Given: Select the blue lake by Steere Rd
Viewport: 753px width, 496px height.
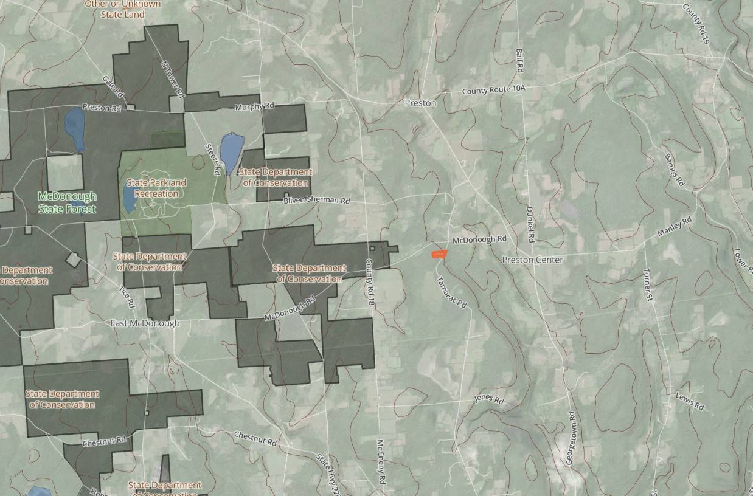Looking at the screenshot, I should (231, 153).
